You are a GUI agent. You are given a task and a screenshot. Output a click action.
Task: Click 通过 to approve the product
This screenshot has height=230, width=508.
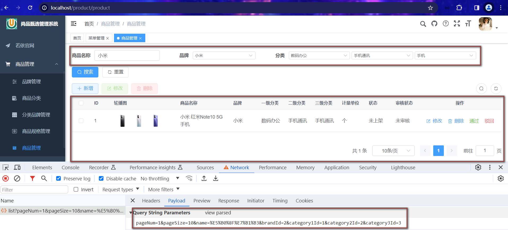[x=474, y=121]
